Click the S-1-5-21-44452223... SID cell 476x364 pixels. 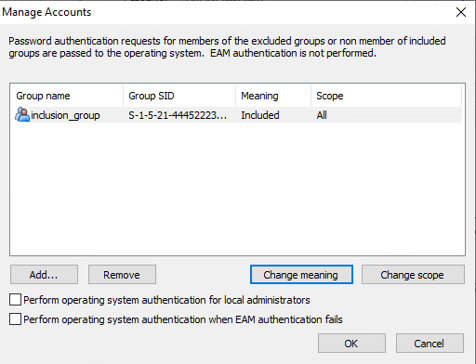click(178, 115)
